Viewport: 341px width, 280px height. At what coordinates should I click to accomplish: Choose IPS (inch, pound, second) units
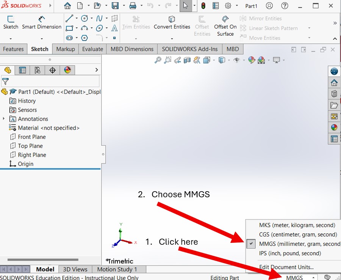tap(290, 253)
